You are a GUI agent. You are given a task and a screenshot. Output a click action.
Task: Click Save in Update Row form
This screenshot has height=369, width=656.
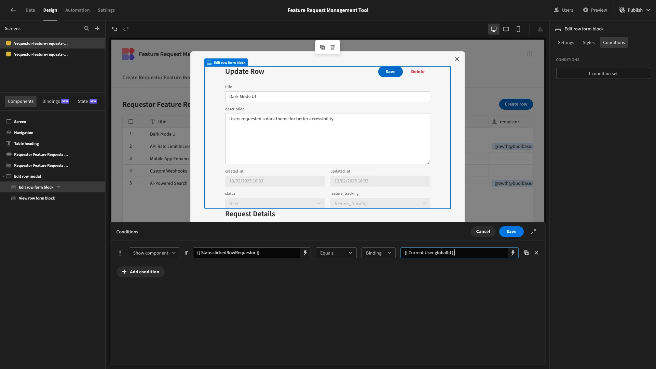pyautogui.click(x=391, y=72)
